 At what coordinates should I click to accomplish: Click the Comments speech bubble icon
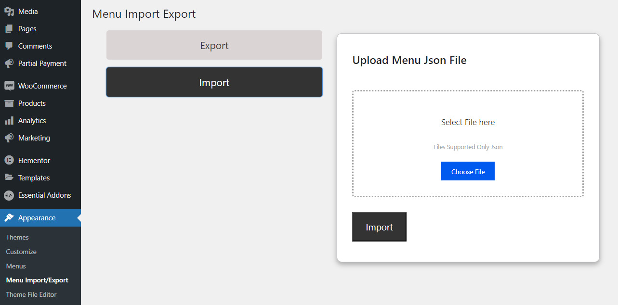tap(9, 46)
